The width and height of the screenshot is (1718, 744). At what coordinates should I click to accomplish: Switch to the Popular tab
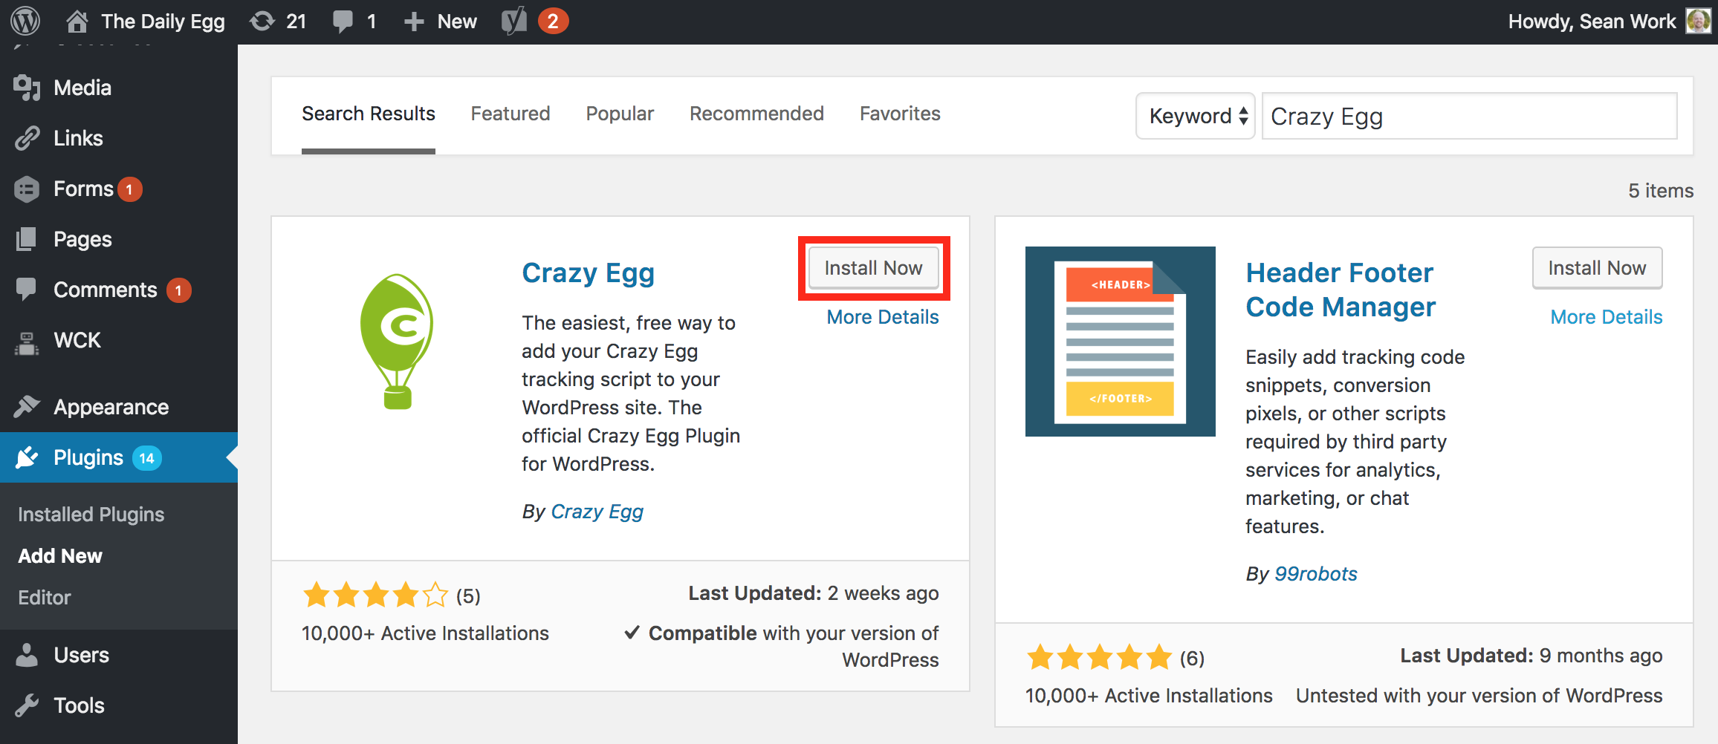coord(620,114)
